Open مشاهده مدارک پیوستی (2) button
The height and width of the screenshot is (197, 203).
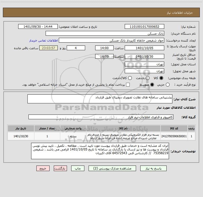click(x=112, y=168)
